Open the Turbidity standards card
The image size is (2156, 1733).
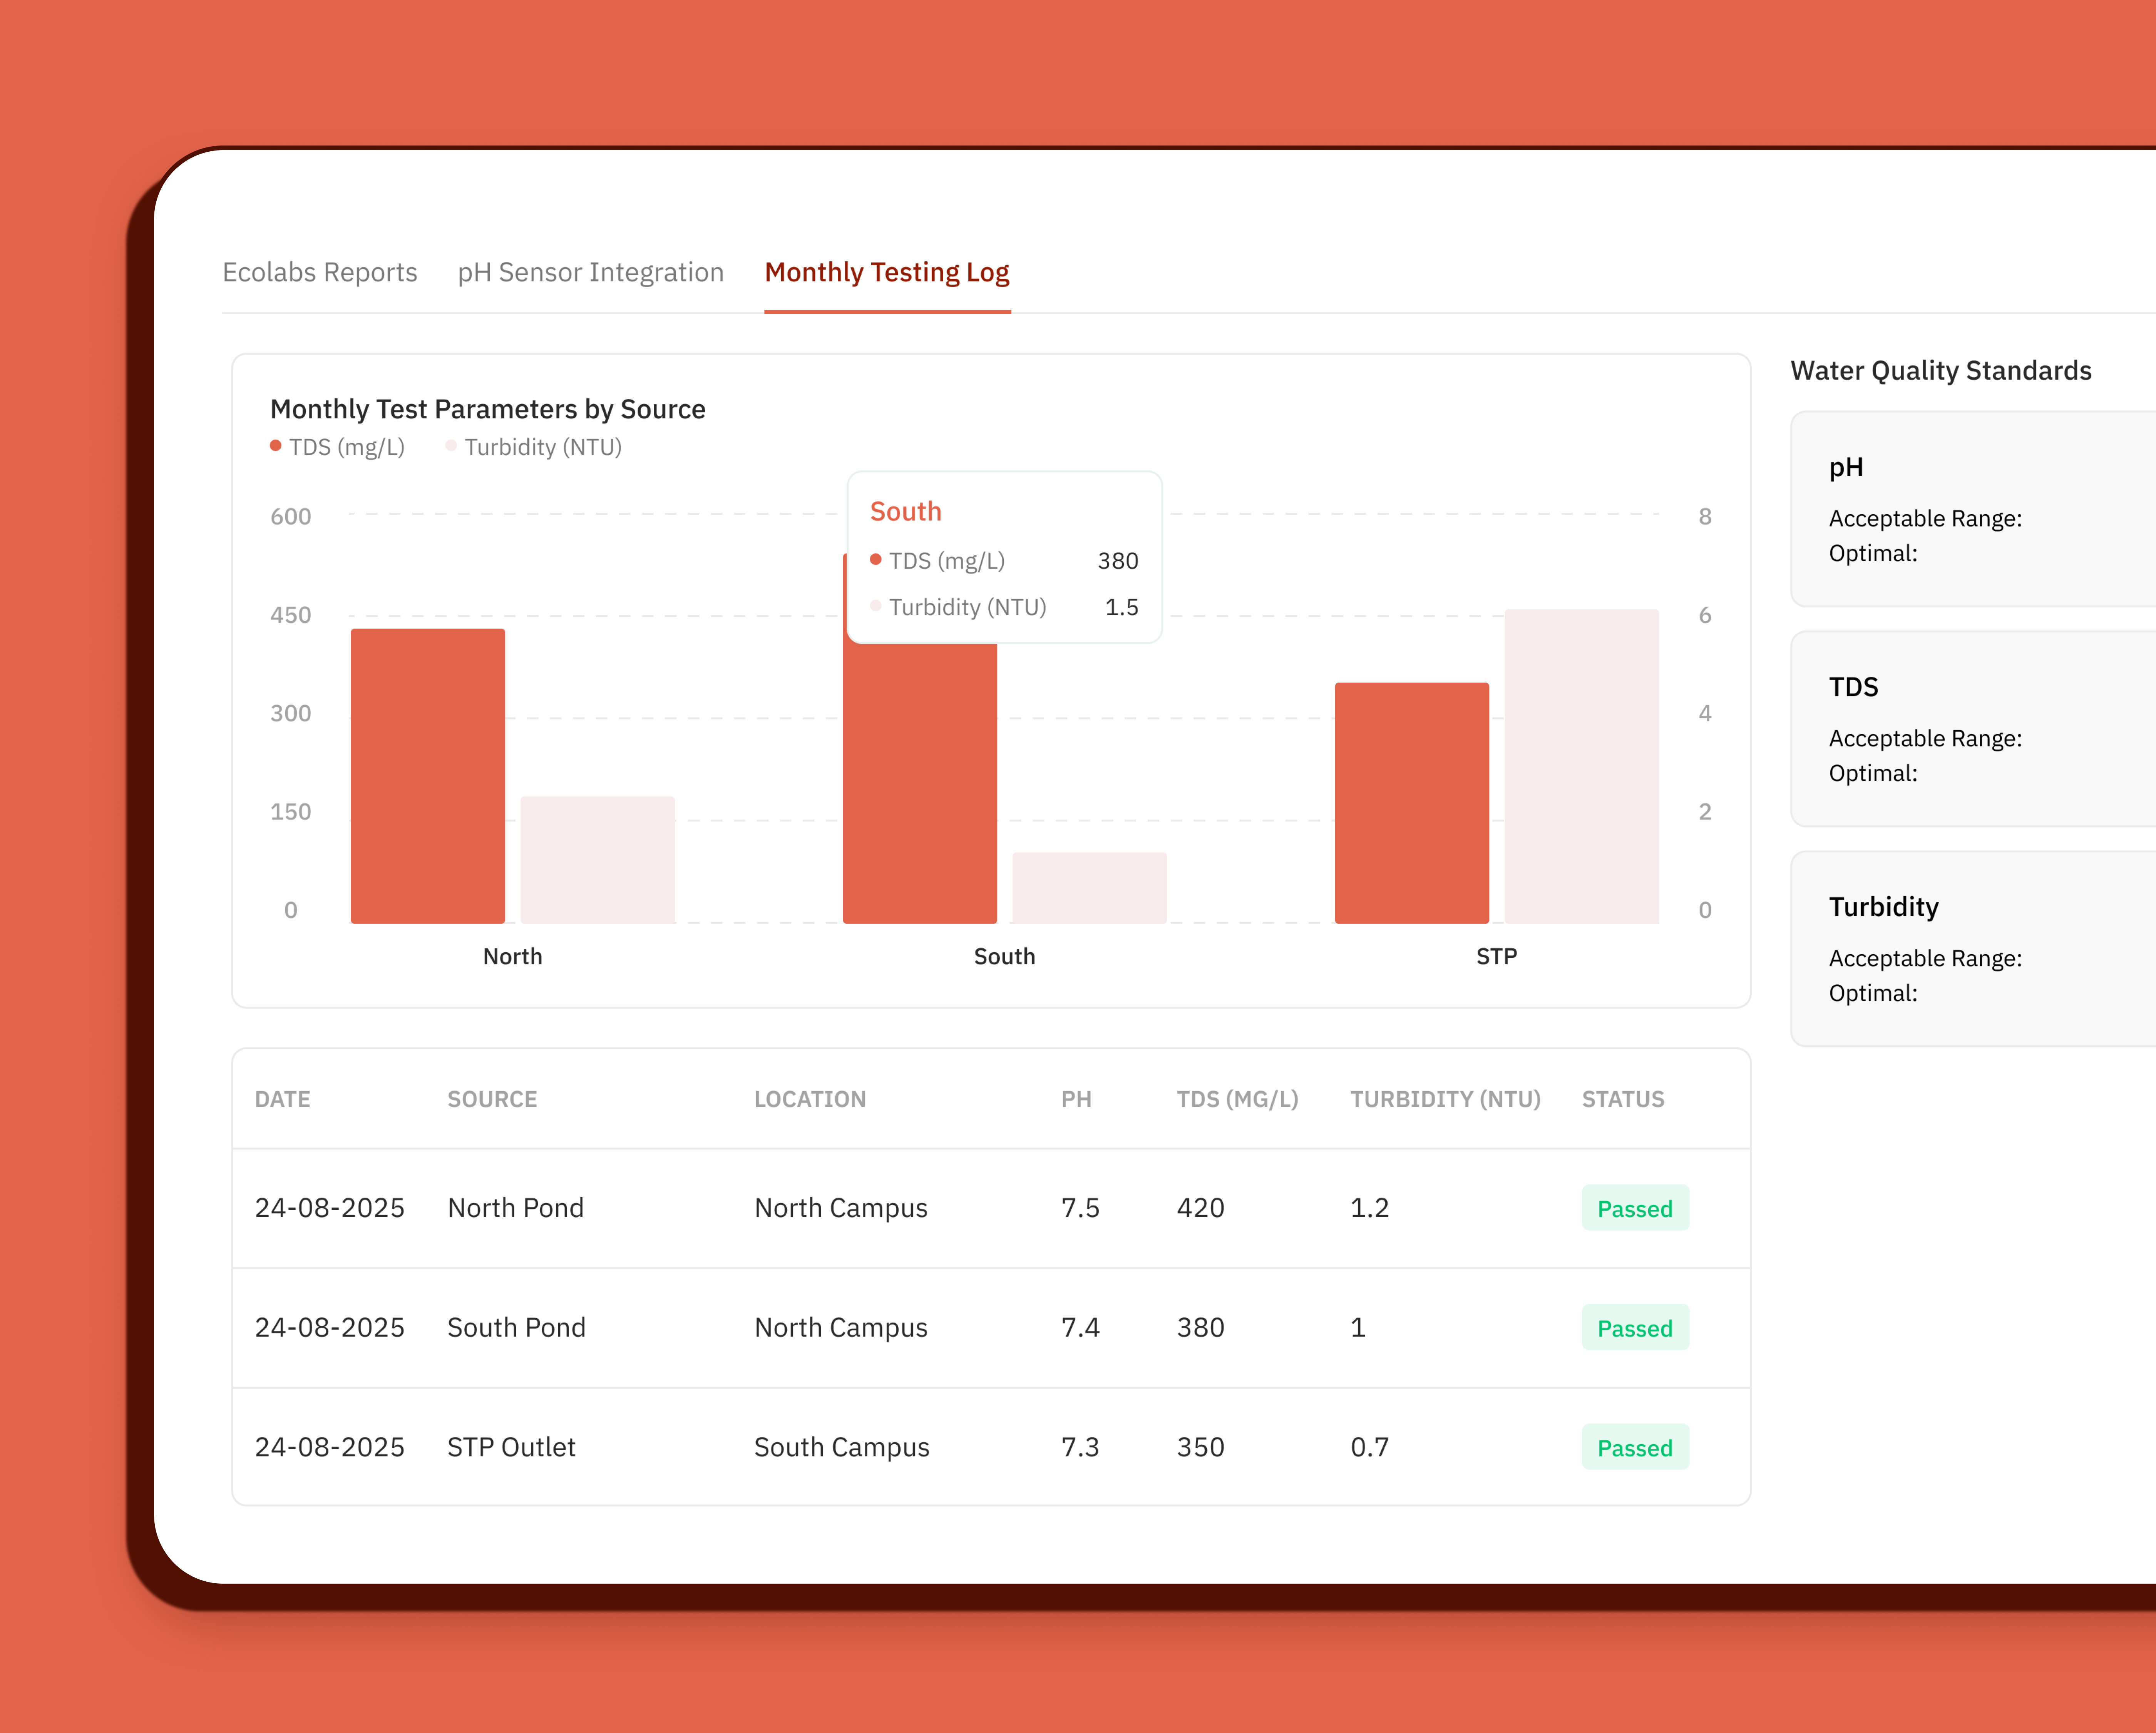(x=1973, y=949)
